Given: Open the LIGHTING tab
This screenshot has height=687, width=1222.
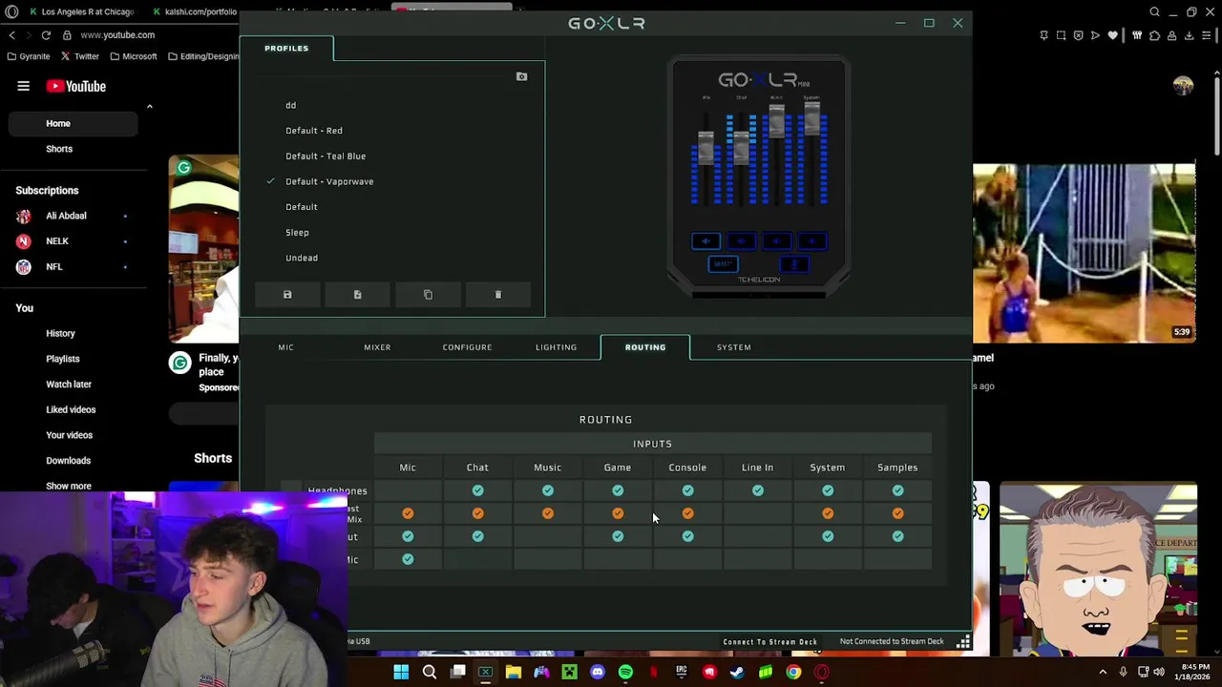Looking at the screenshot, I should [x=556, y=347].
